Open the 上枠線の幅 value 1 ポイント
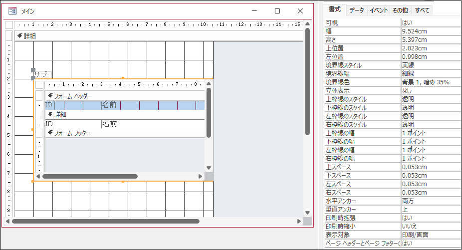The height and width of the screenshot is (250, 462). click(x=431, y=133)
